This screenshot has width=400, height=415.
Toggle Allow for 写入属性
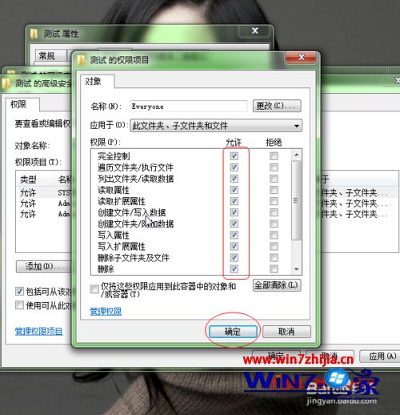[x=234, y=235]
